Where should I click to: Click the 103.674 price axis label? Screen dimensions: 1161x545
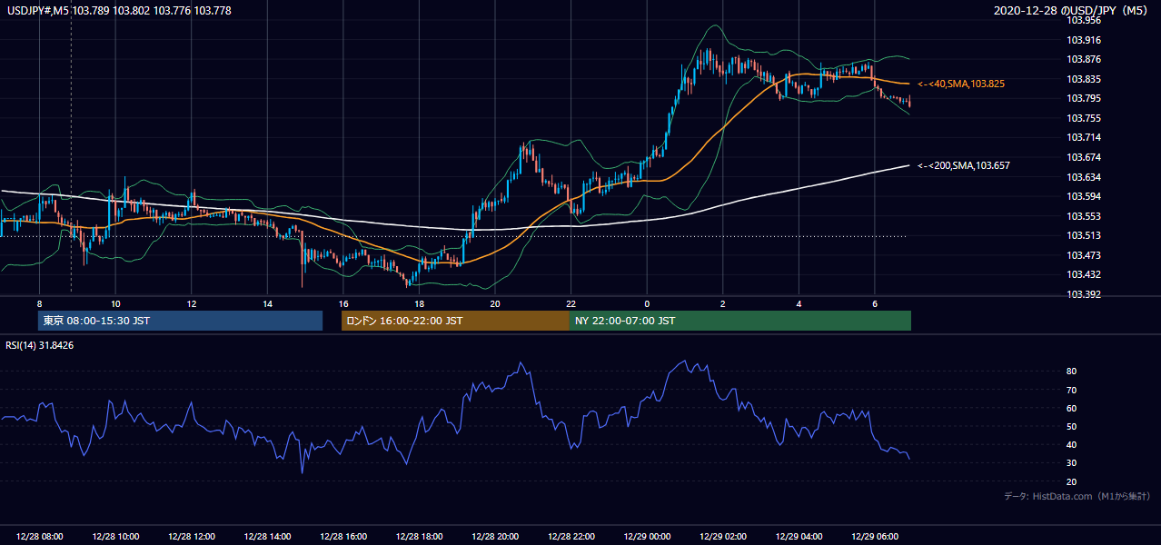1082,157
